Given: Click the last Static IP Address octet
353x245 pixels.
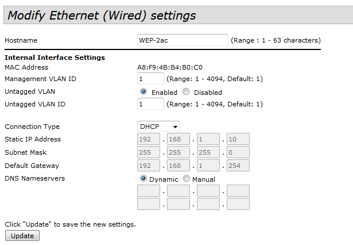Looking at the screenshot, I should coord(238,139).
